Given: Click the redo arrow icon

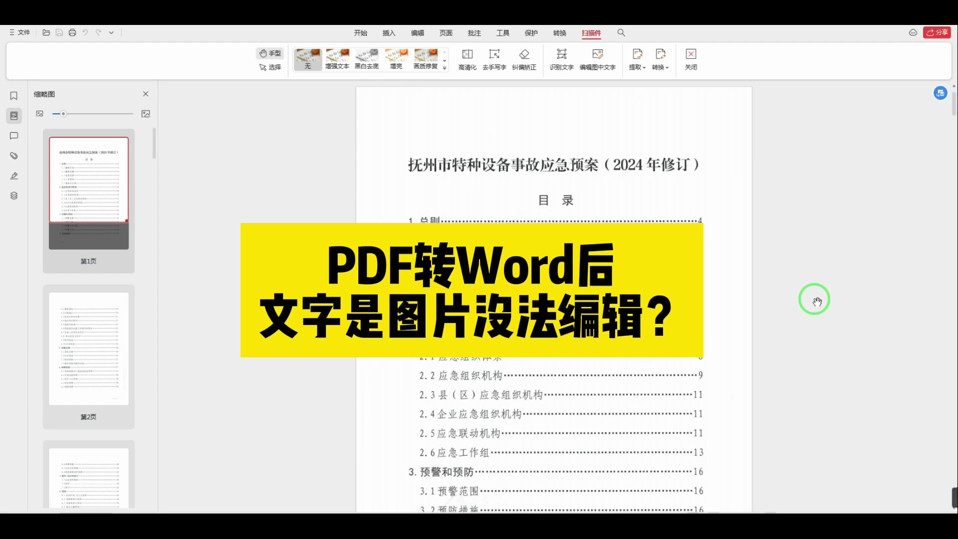Looking at the screenshot, I should (98, 32).
